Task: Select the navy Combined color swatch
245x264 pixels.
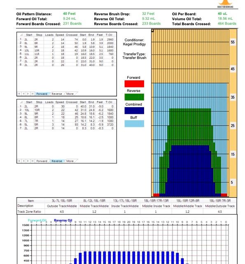Action: point(134,111)
